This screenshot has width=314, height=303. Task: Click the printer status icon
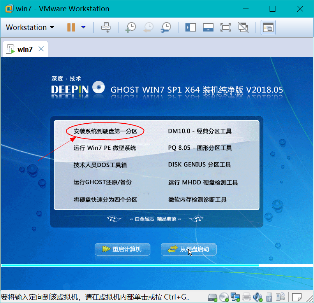247,297
